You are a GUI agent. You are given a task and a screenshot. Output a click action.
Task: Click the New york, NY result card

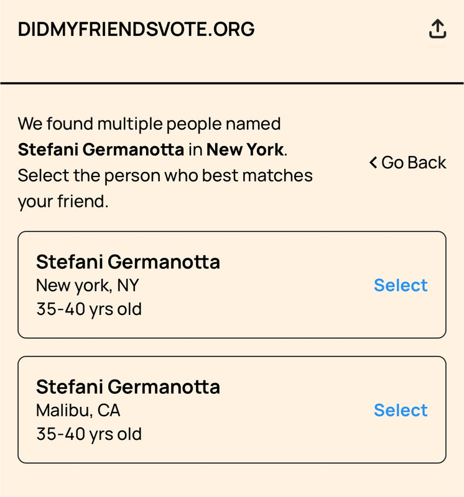tap(232, 285)
